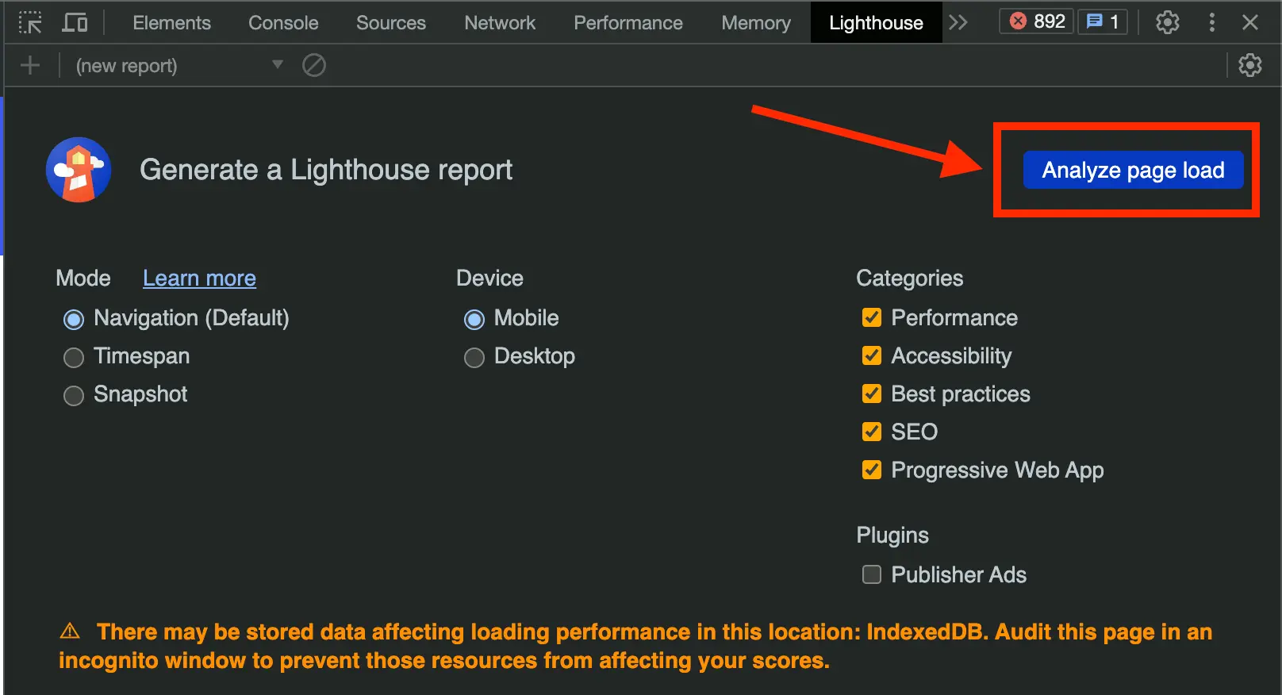This screenshot has width=1282, height=695.
Task: Switch to the Network tab
Action: click(500, 23)
